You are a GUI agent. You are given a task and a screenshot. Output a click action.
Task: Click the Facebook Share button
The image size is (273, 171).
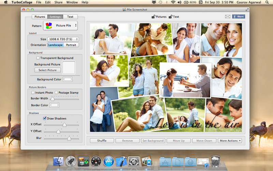coord(239,16)
